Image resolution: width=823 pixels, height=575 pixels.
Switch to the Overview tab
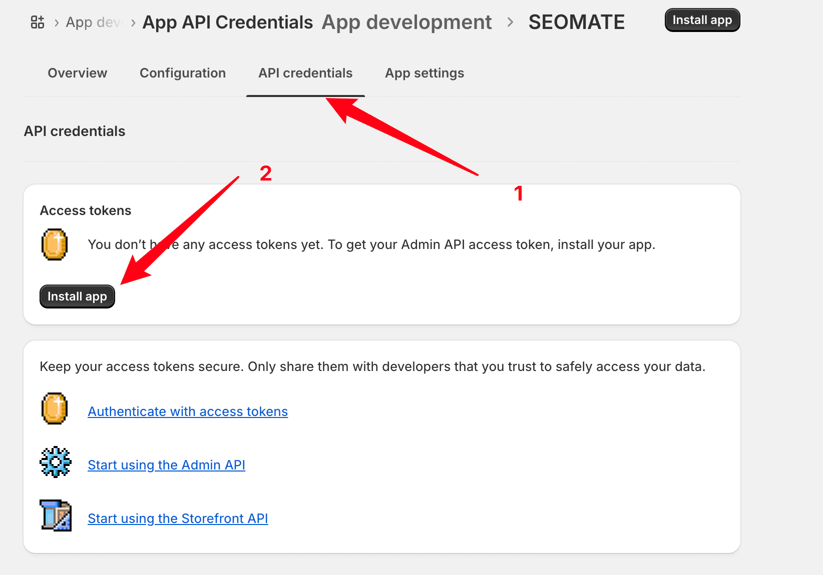[x=78, y=73]
